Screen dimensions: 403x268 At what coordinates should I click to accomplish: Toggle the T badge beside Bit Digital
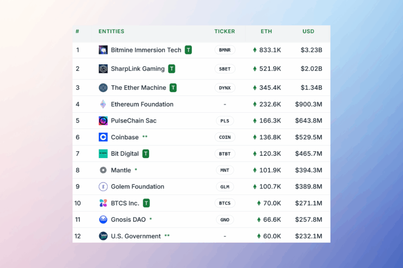pos(146,153)
